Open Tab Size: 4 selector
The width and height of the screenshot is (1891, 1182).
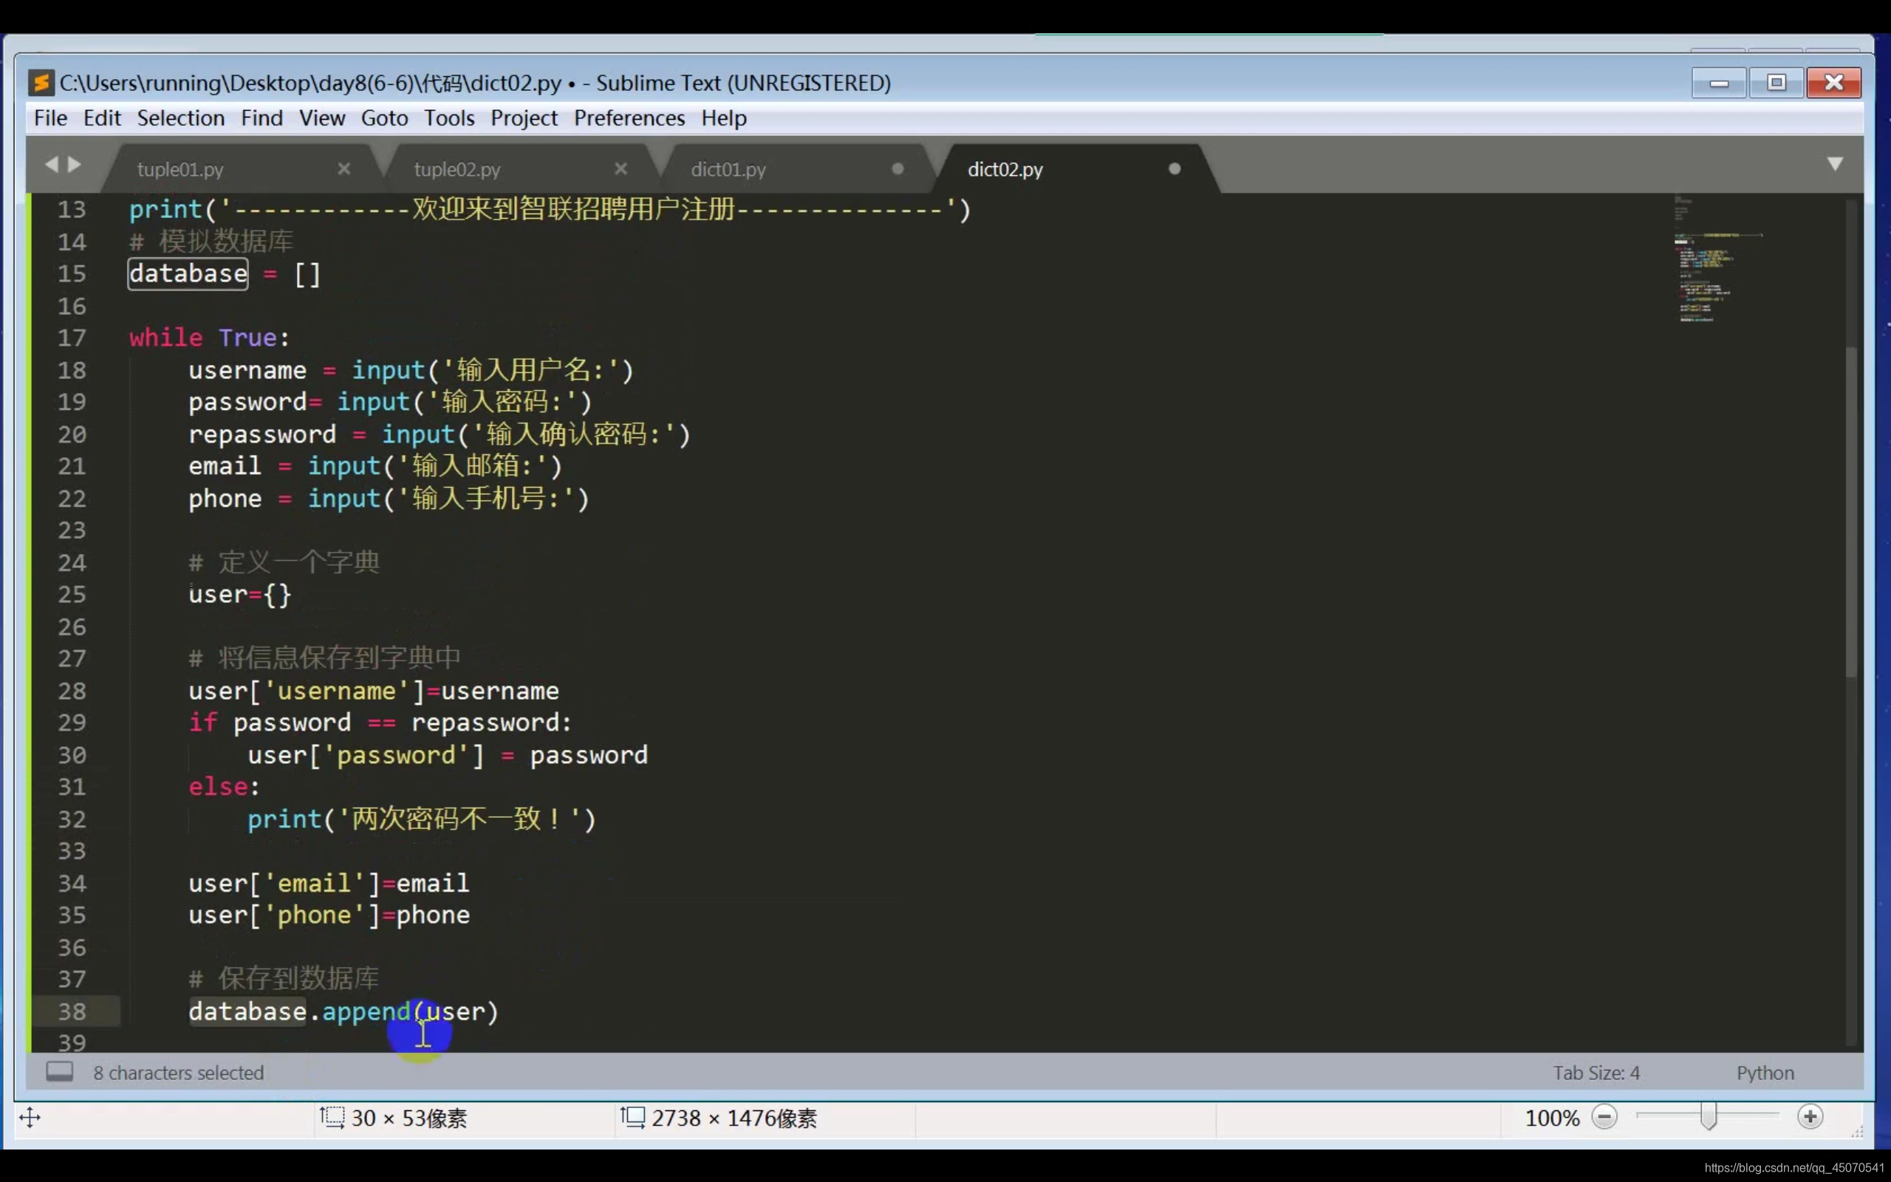[1596, 1073]
